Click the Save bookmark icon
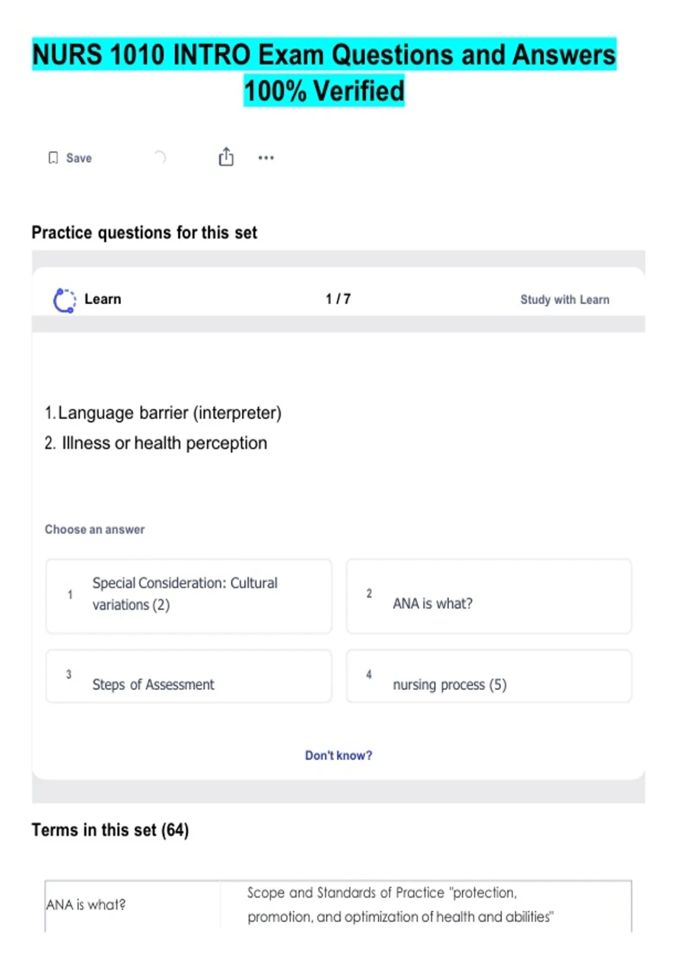 click(x=53, y=158)
